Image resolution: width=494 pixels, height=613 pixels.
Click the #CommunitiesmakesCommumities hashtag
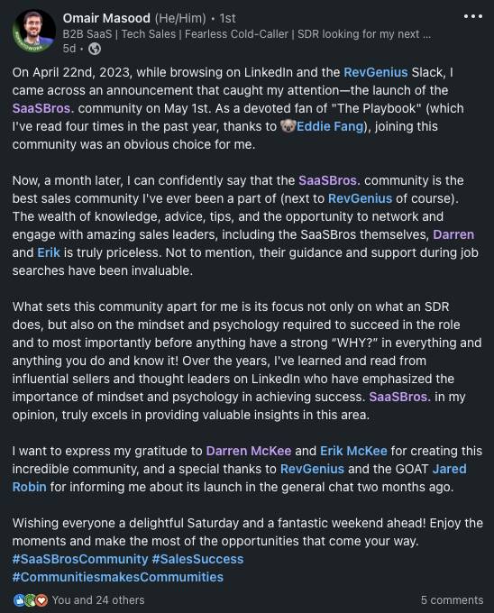117,577
